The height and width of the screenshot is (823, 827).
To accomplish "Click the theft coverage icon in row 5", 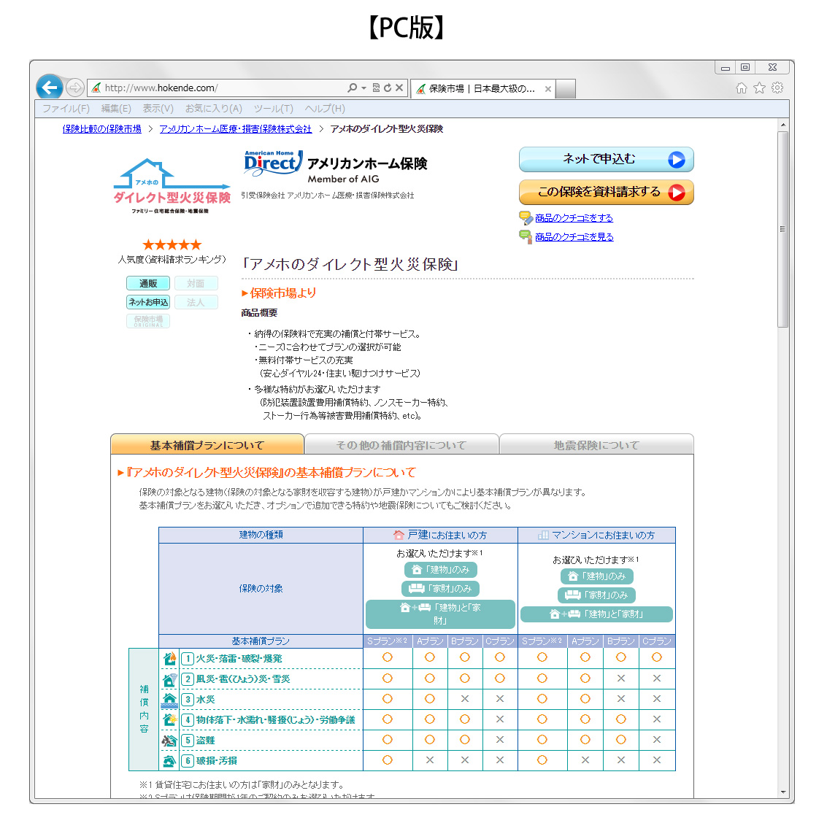I will [169, 740].
